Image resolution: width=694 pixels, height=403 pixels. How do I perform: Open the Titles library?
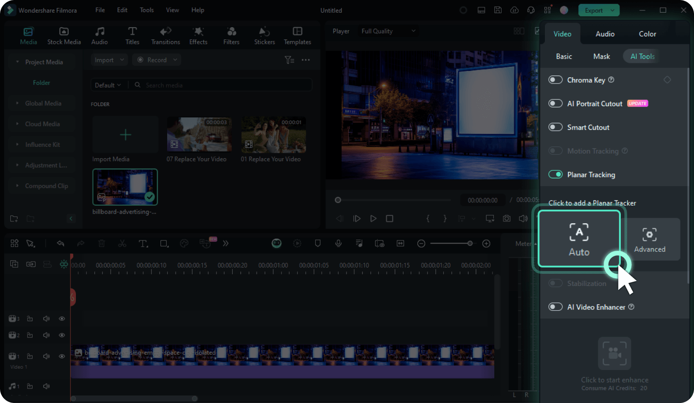pos(132,36)
